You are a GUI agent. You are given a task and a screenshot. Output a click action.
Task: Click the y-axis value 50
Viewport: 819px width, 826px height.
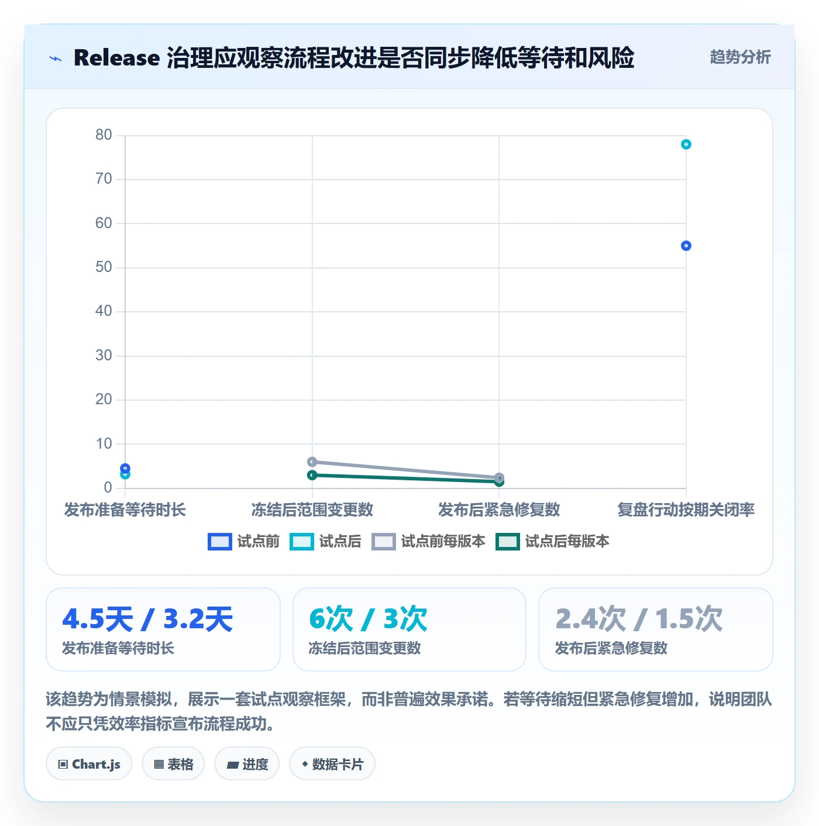104,267
